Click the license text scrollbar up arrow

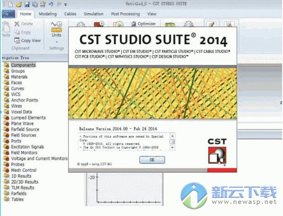pos(172,136)
